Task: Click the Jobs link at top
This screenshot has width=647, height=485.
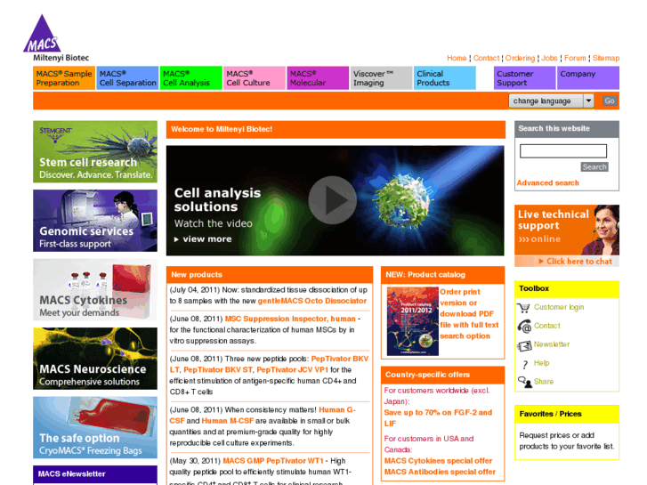Action: 549,58
